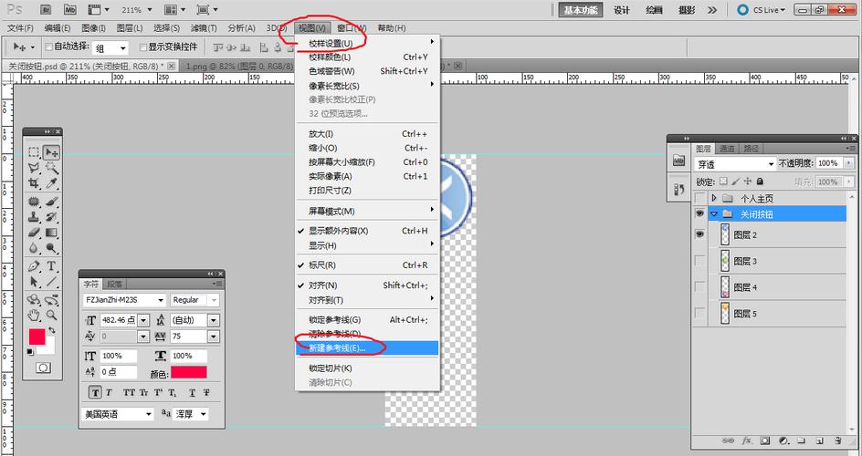The image size is (862, 456).
Task: Select the Hand tool
Action: [x=34, y=315]
